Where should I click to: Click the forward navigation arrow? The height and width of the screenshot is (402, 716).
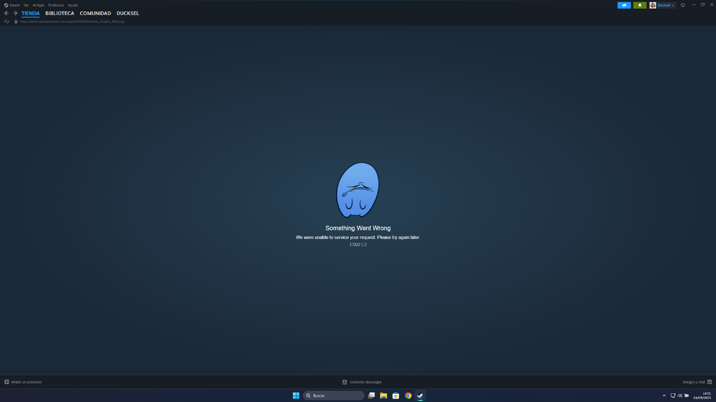point(15,13)
